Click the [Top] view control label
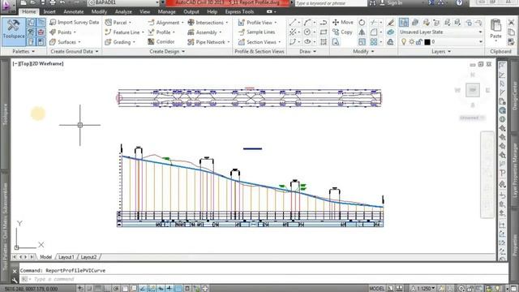519x292 pixels. point(24,63)
